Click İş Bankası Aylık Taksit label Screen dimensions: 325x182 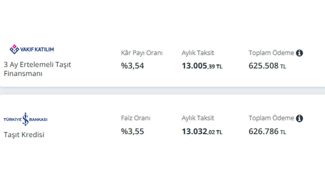[198, 118]
